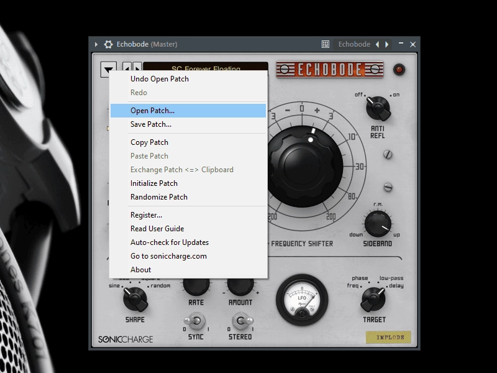
Task: Click the LFO Amount knob
Action: point(240,286)
